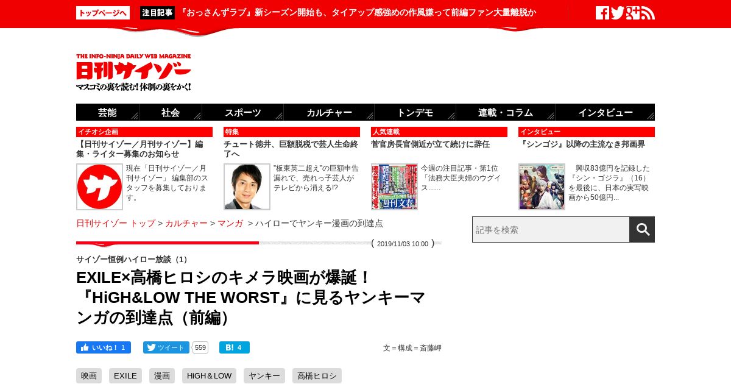Open the 社会 navigation menu
This screenshot has height=384, width=731.
[171, 112]
